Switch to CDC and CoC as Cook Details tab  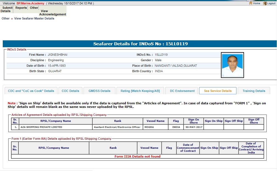[x=31, y=91]
